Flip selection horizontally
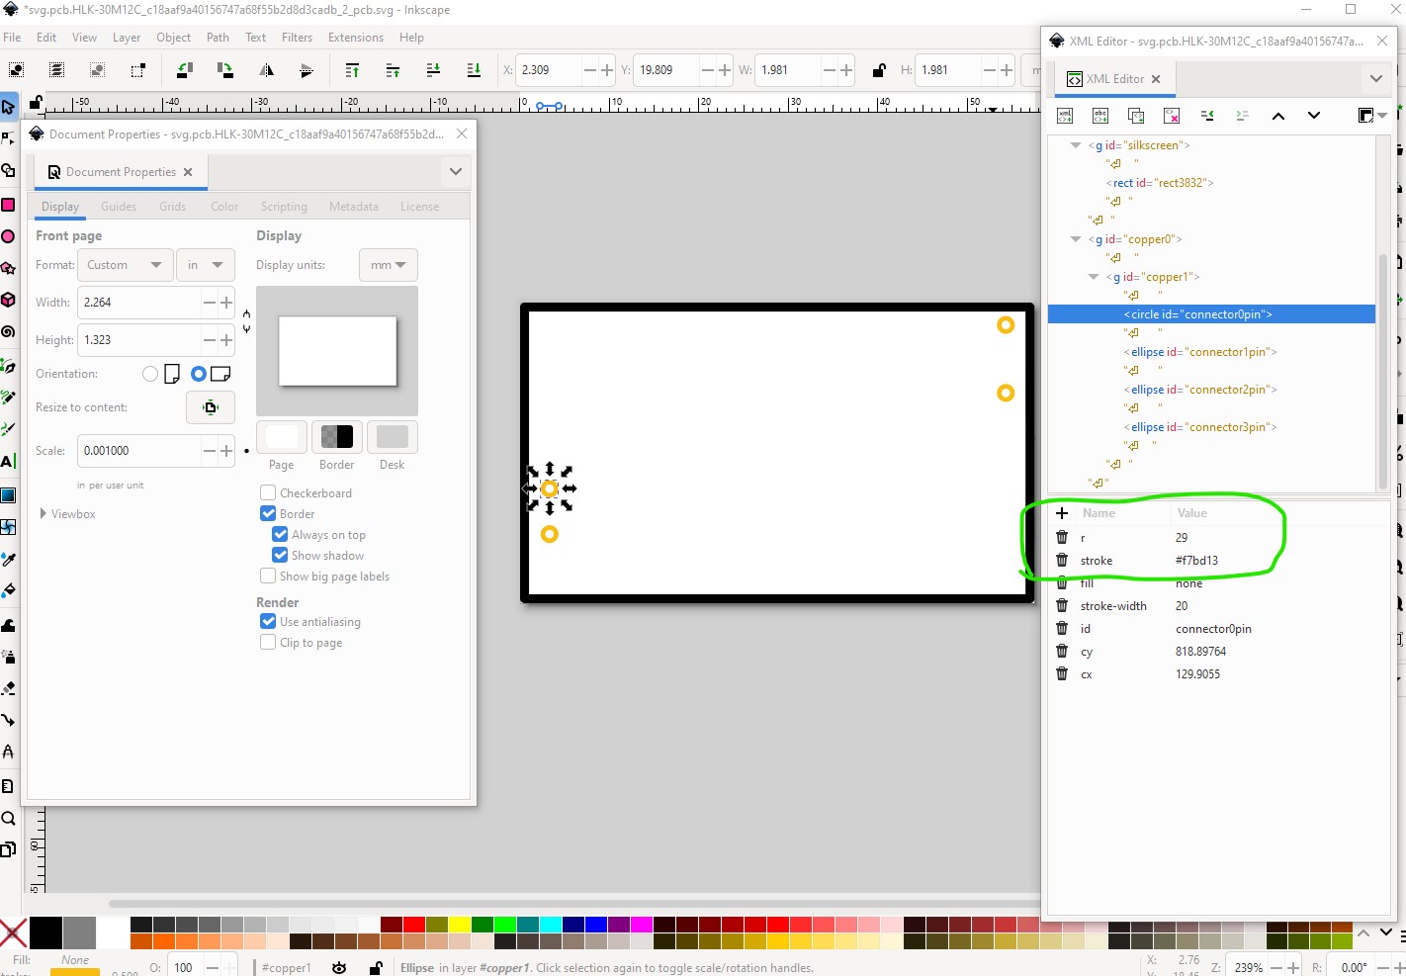 (266, 70)
